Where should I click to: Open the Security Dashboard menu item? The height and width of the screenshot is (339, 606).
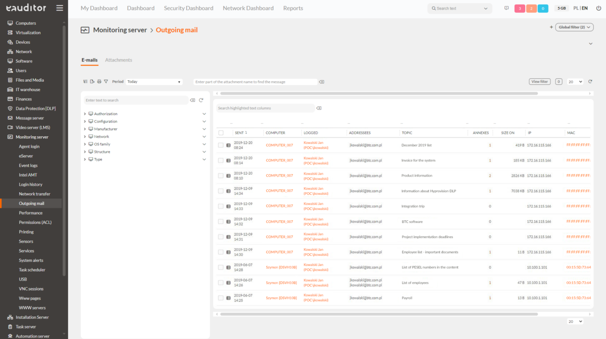(x=188, y=8)
